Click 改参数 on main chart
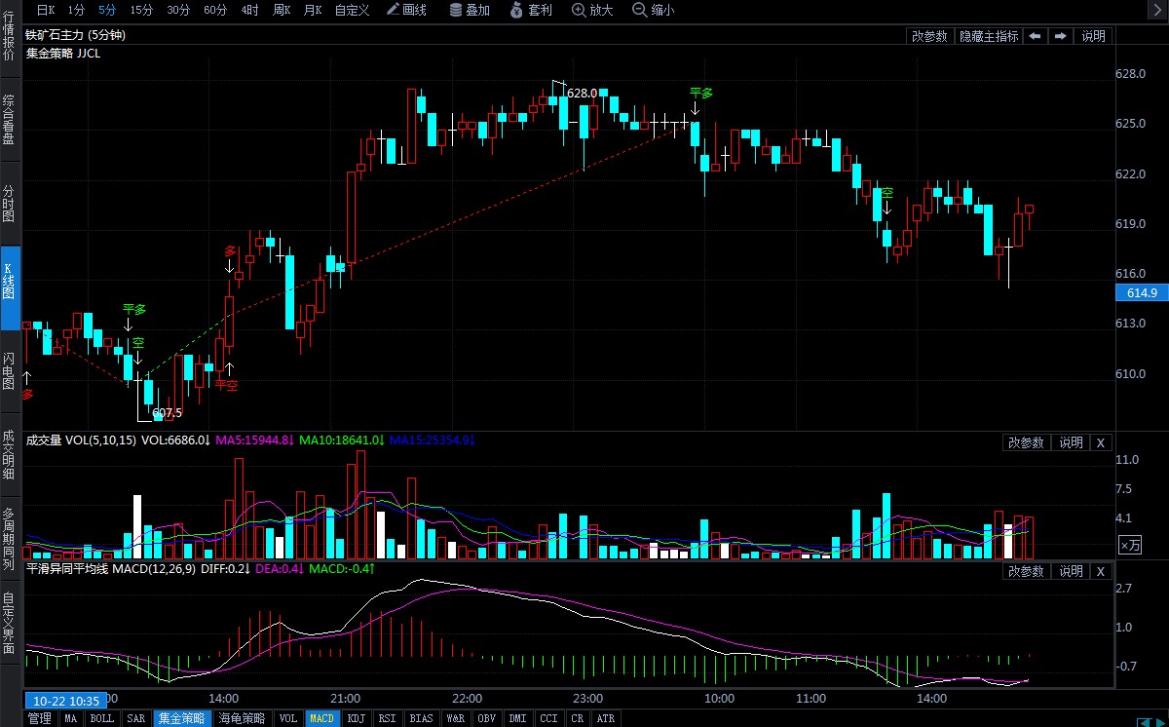Screen dimensions: 1169x727 929,36
